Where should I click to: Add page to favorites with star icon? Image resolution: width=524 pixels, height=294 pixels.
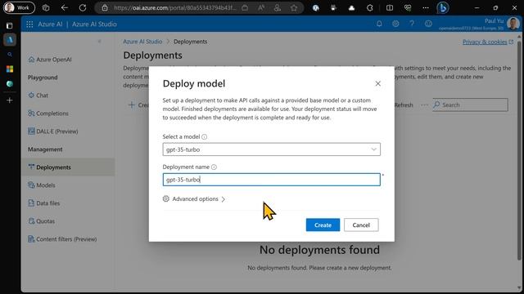coord(294,7)
